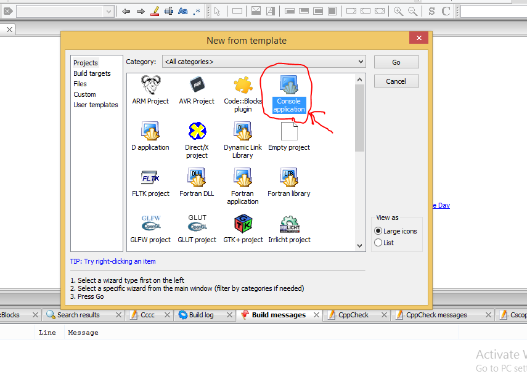Click the clear icon left of search box
This screenshot has width=527, height=374.
click(8, 12)
